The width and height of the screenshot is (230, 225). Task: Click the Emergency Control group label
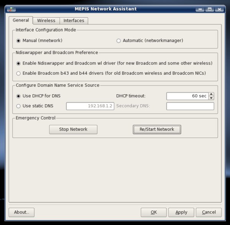pos(36,118)
